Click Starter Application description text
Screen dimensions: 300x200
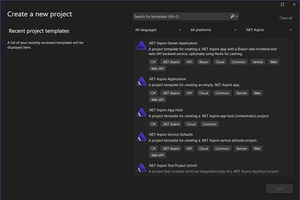212,51
